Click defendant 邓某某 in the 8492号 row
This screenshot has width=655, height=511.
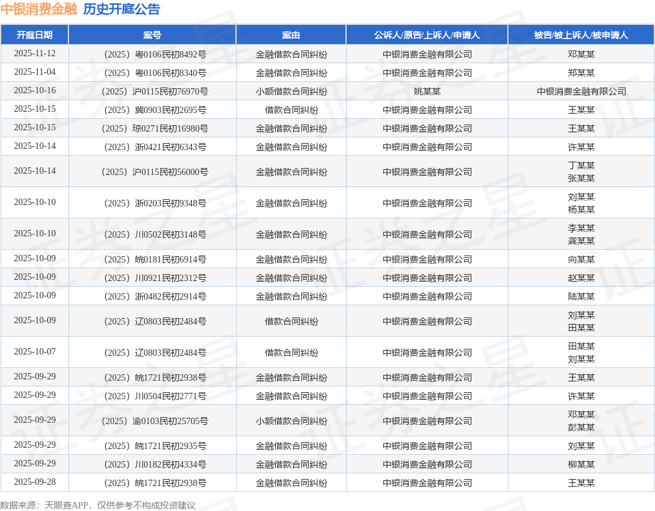coord(581,54)
